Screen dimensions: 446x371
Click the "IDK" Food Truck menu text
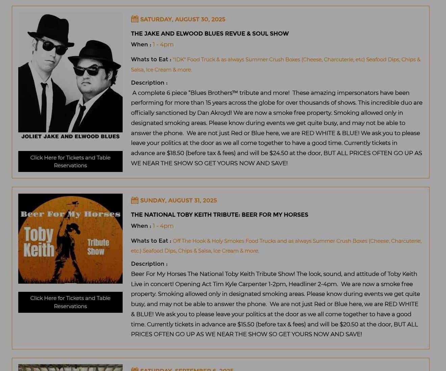[276, 64]
